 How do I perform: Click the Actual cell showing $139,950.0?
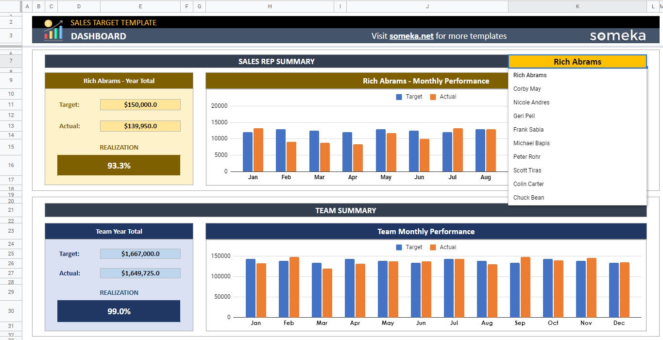coord(140,126)
